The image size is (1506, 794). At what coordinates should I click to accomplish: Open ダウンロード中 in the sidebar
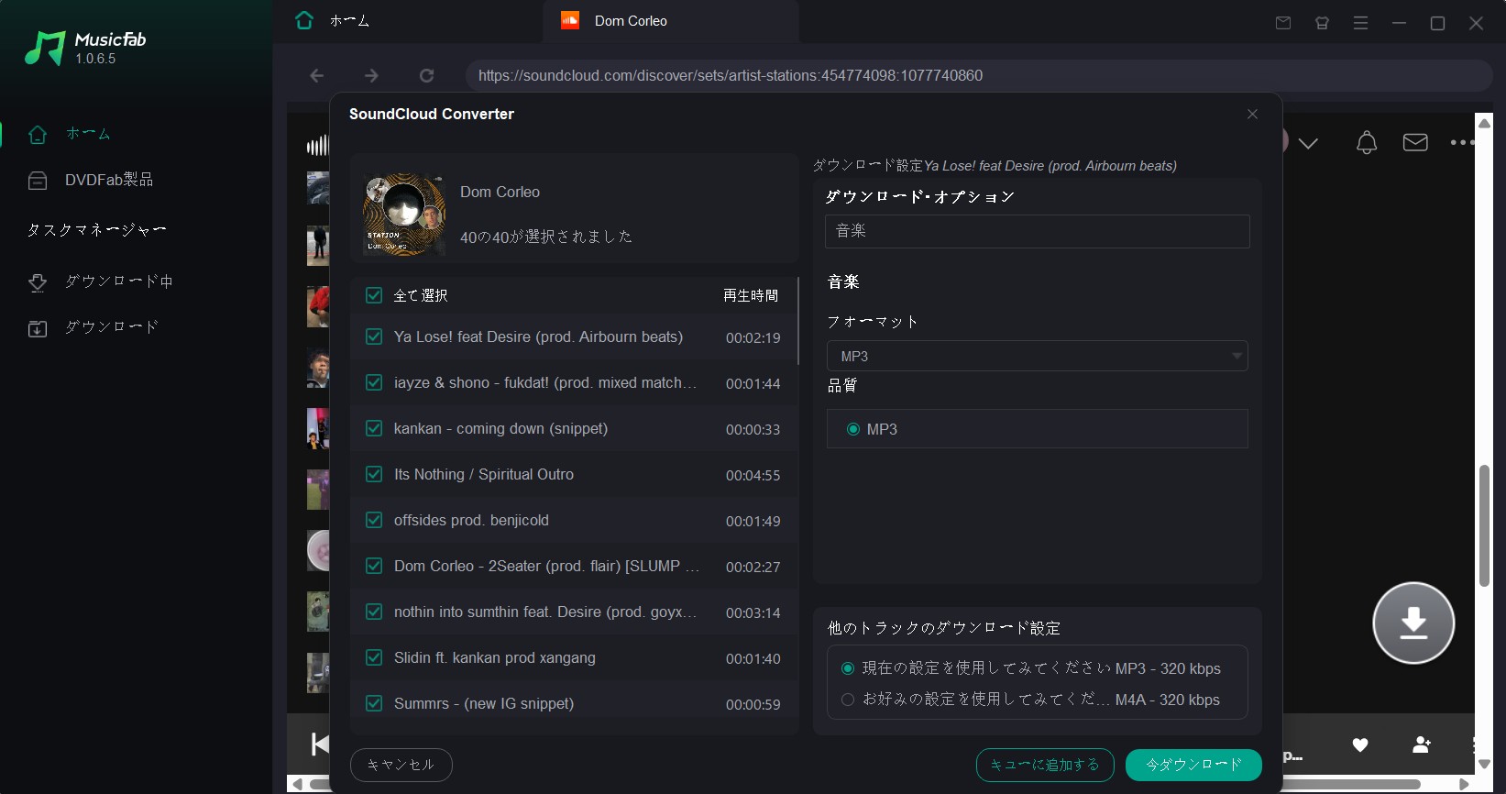tap(100, 281)
